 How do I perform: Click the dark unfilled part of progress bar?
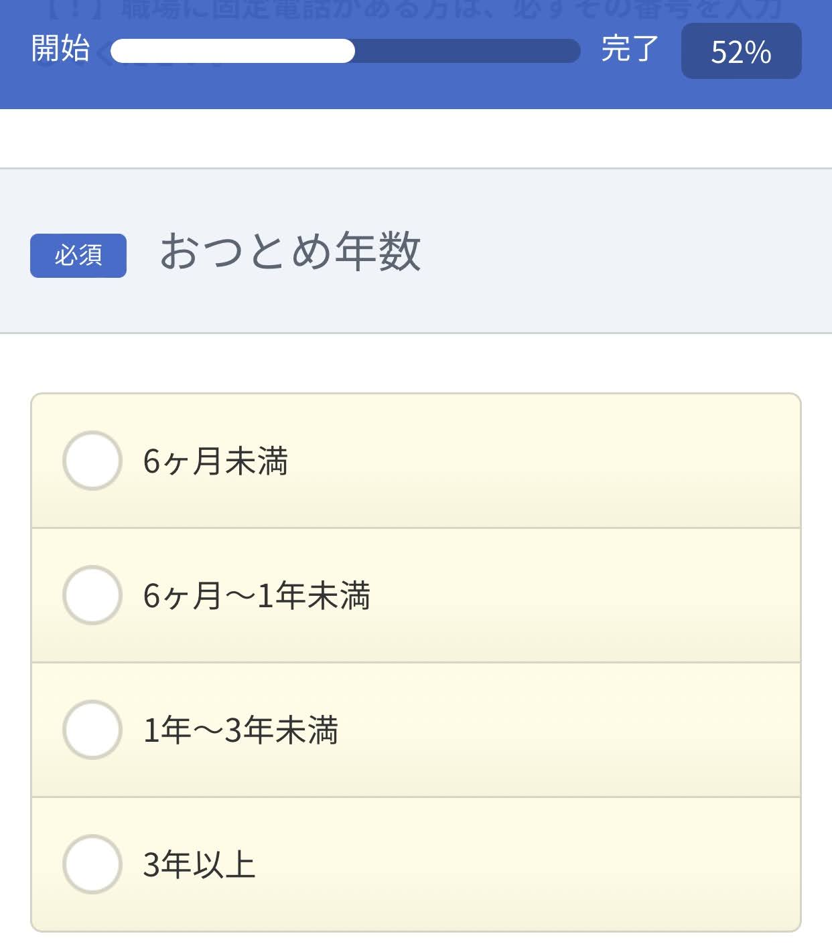468,51
